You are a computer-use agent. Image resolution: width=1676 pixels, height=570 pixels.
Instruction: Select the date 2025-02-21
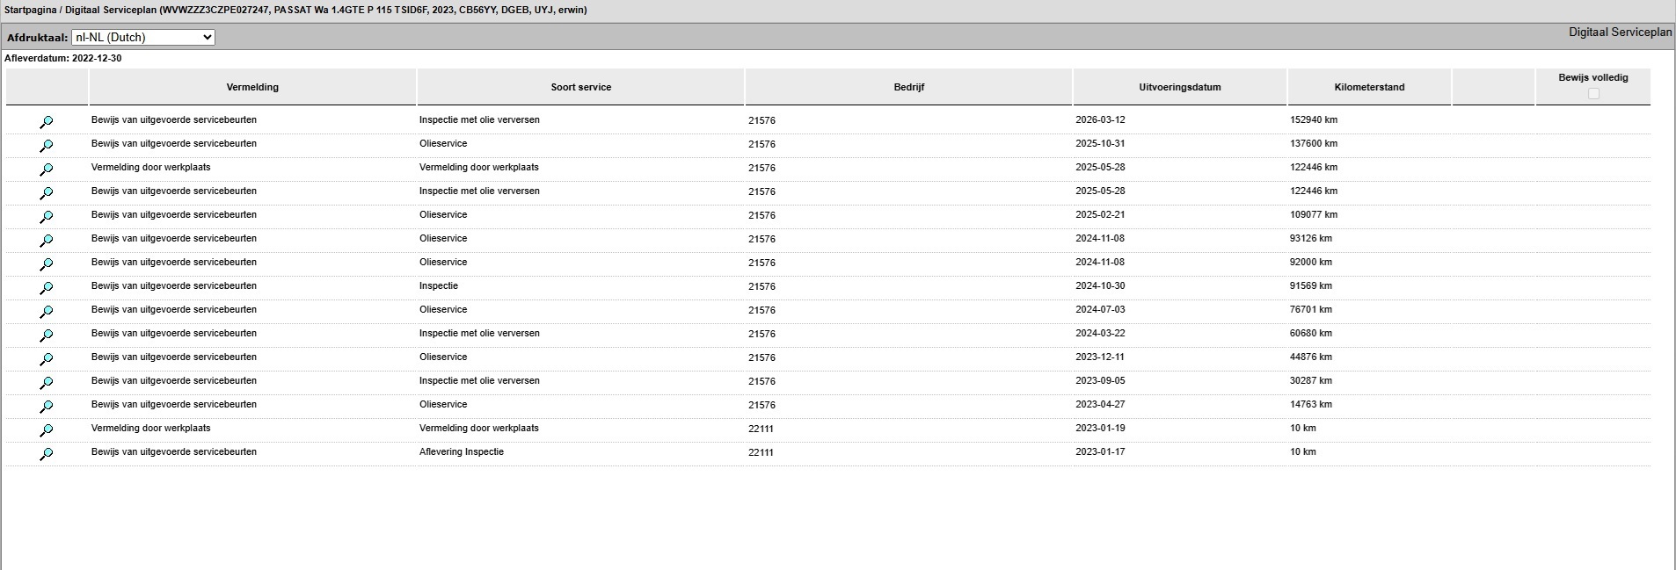[x=1100, y=214]
